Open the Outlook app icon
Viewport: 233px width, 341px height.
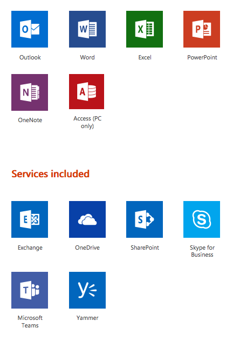pyautogui.click(x=30, y=29)
